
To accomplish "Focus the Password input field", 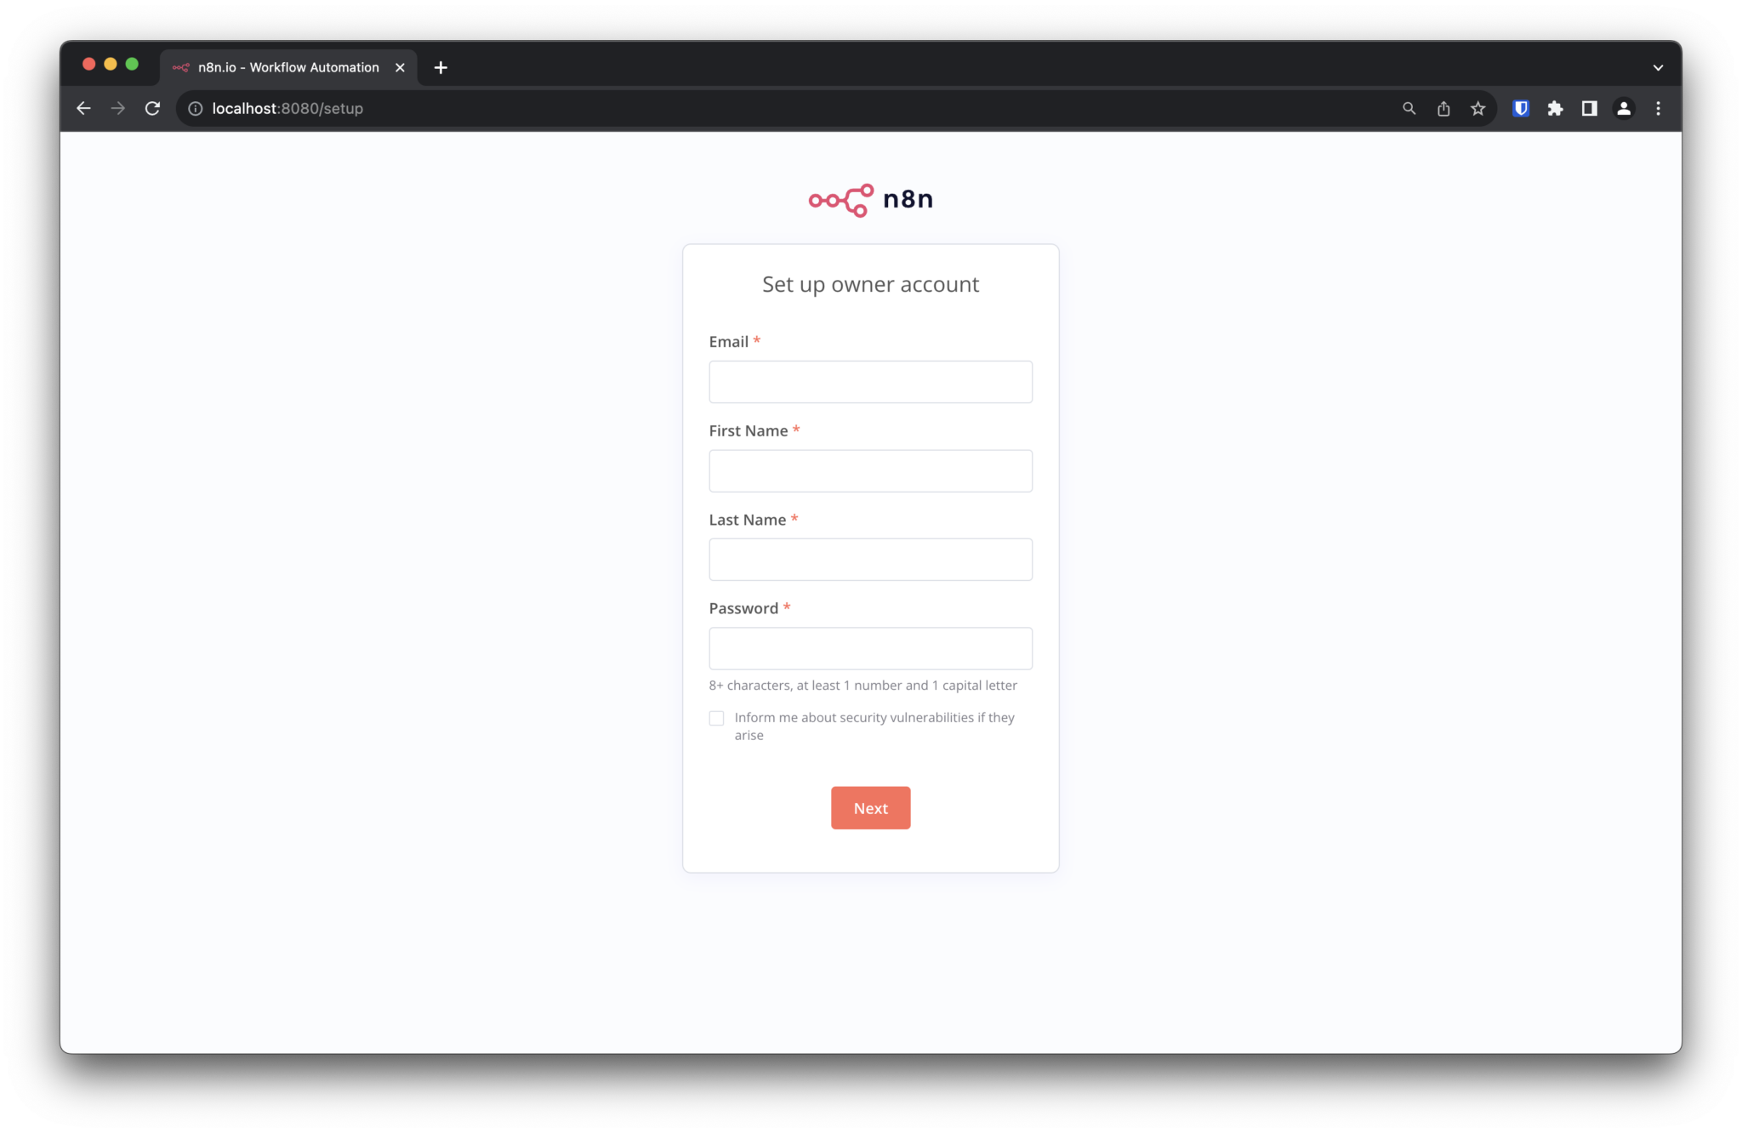I will (870, 648).
